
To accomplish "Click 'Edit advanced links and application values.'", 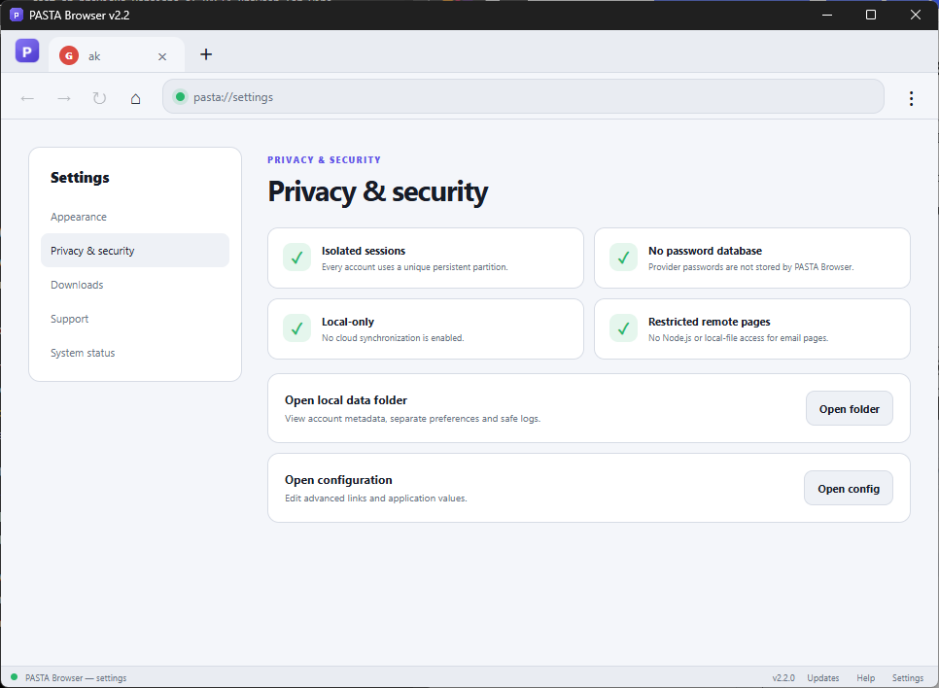I will [x=375, y=499].
